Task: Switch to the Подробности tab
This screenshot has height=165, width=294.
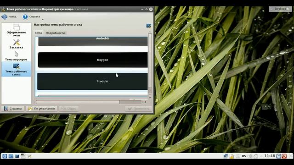Action: click(55, 33)
